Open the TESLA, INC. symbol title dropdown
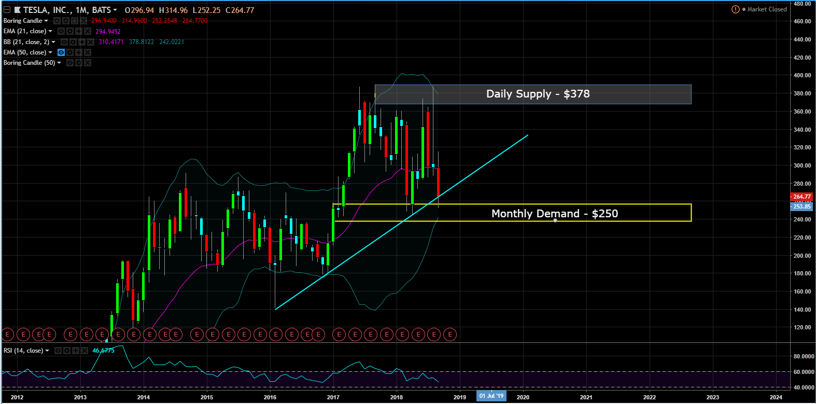816x404 pixels. [x=115, y=10]
